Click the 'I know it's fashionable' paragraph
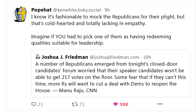The height and width of the screenshot is (112, 196). (108, 20)
